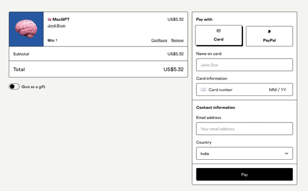Click the Name on card label
308x191 pixels.
pyautogui.click(x=208, y=54)
